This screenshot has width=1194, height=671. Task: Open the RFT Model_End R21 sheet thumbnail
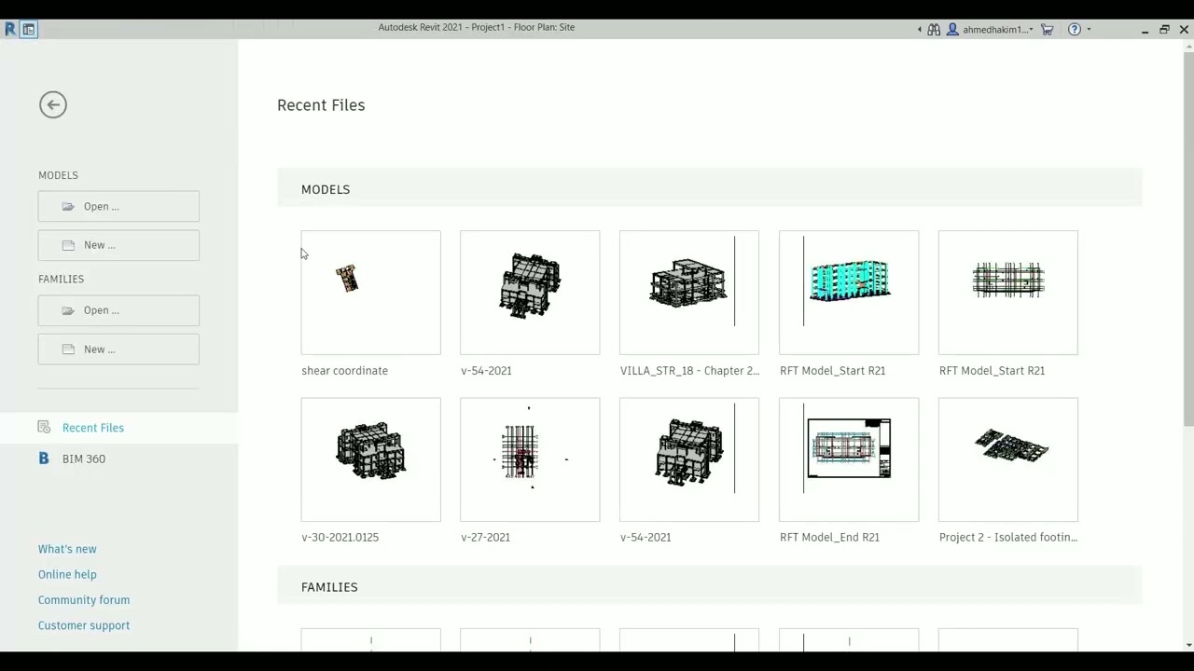(x=849, y=459)
